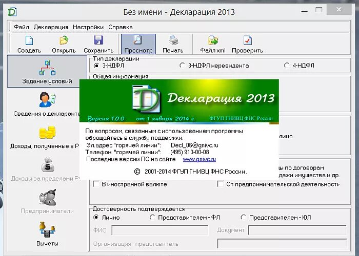359x256 pixels.
Task: Open a file with the Открыть toolbar icon
Action: coord(64,40)
